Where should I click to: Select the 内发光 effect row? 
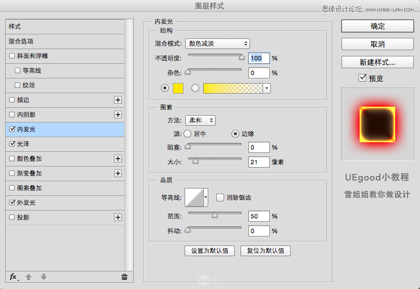pyautogui.click(x=65, y=129)
